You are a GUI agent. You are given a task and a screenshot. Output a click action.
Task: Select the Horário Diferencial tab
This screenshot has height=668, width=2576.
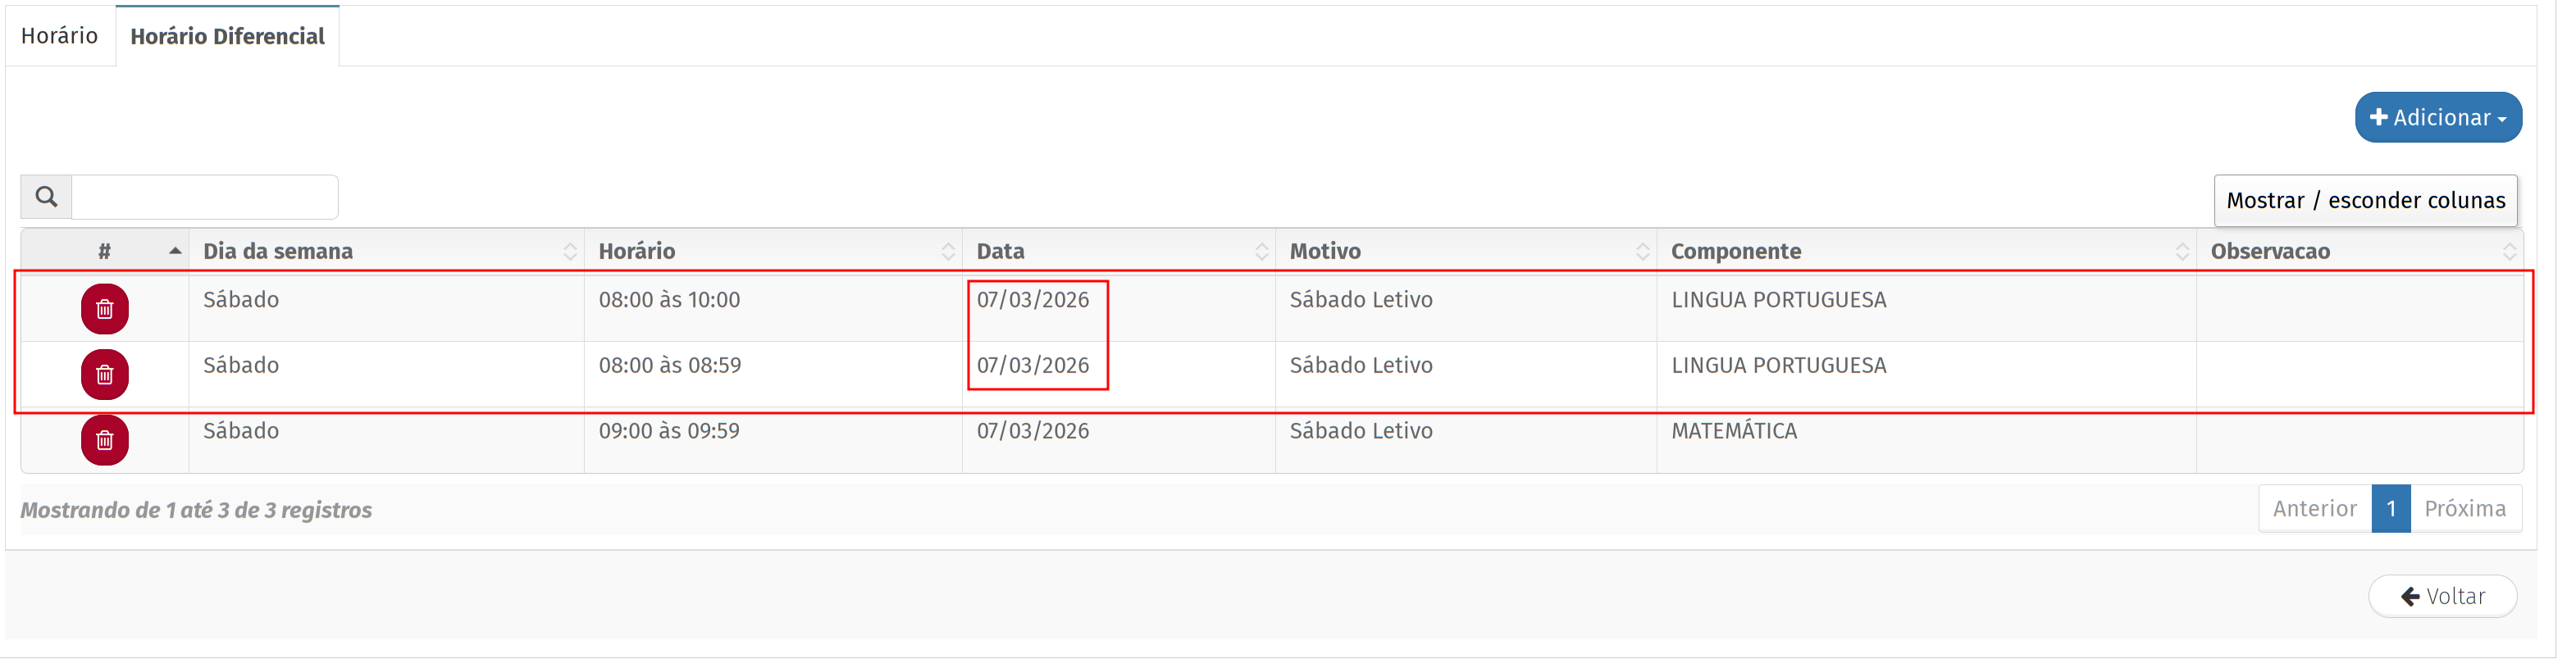coord(227,36)
